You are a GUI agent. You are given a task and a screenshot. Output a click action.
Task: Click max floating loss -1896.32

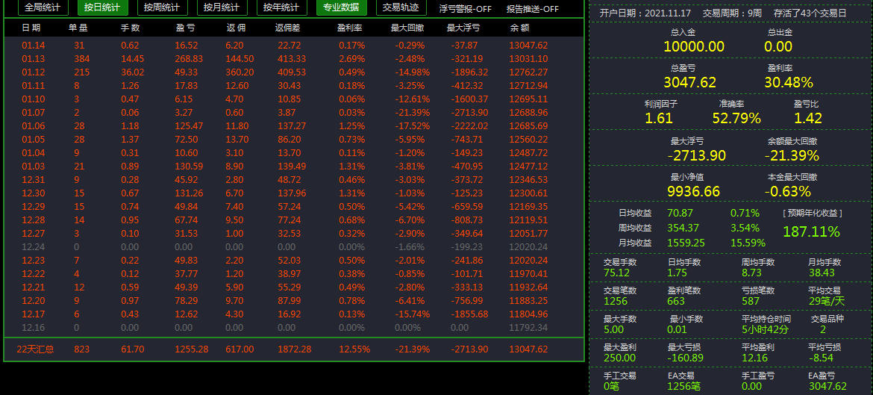click(469, 72)
